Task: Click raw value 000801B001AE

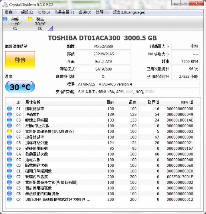Action: point(180,120)
